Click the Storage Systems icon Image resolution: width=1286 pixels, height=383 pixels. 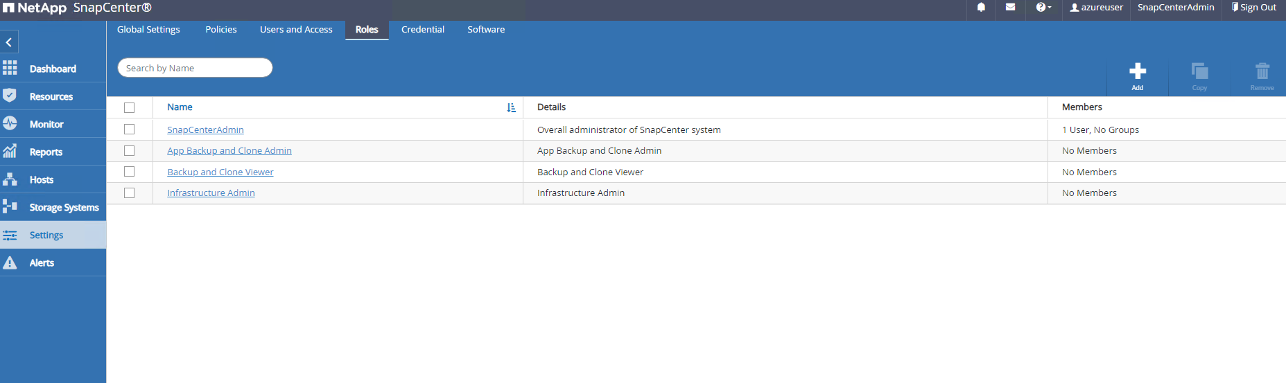click(x=10, y=206)
